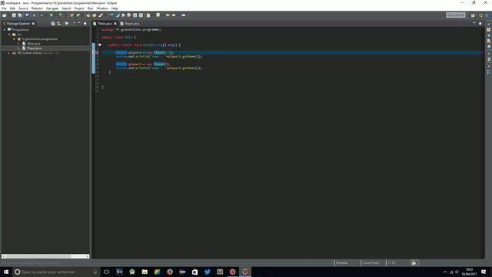Collapse the fr.gravenilvec.programme package node

click(x=14, y=39)
